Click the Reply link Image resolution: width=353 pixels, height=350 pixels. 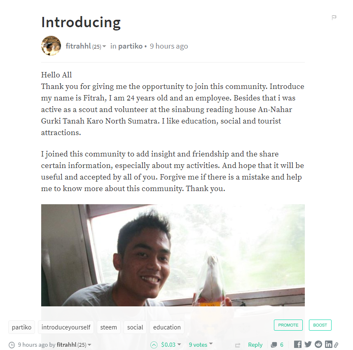[x=255, y=345]
